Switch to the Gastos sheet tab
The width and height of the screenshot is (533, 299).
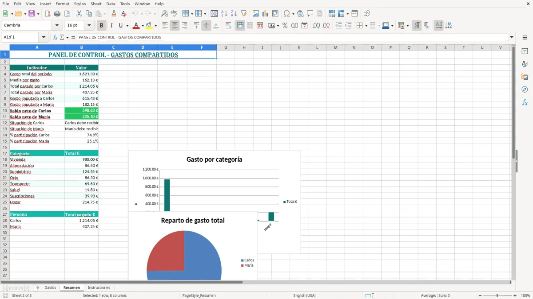pos(50,287)
